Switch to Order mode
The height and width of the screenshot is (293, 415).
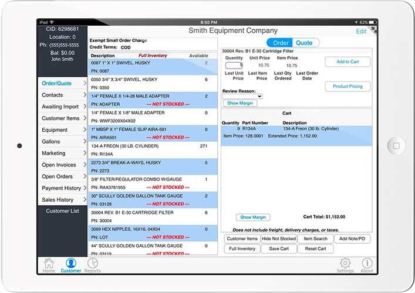[x=280, y=43]
